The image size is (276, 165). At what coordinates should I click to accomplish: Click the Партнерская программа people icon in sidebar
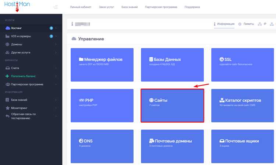[8, 84]
